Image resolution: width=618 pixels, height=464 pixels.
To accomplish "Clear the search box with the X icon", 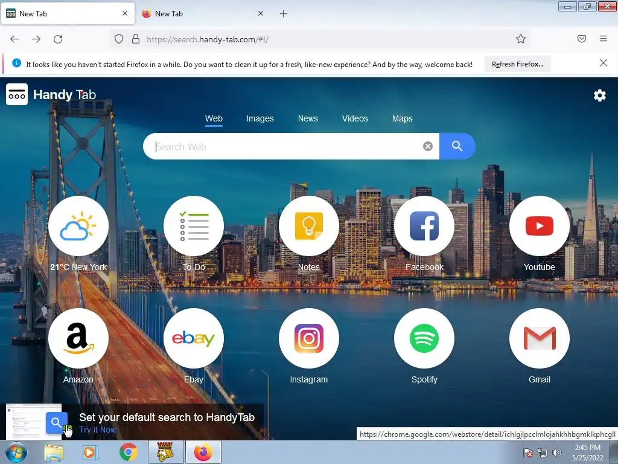I will [428, 146].
